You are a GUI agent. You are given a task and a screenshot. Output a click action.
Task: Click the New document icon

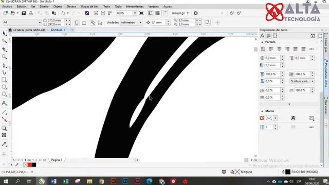(x=6, y=13)
